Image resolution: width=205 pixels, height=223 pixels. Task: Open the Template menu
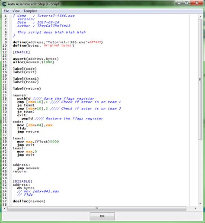30,11
